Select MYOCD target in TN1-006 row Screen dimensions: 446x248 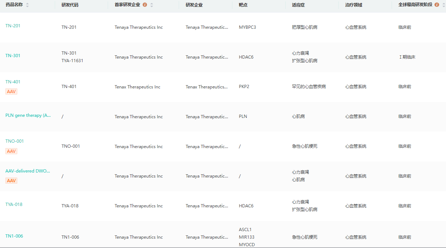point(247,245)
